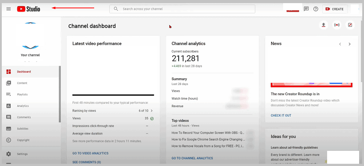Click Learn about ad-friendly guidelines heading
The image size is (364, 166).
point(294,147)
